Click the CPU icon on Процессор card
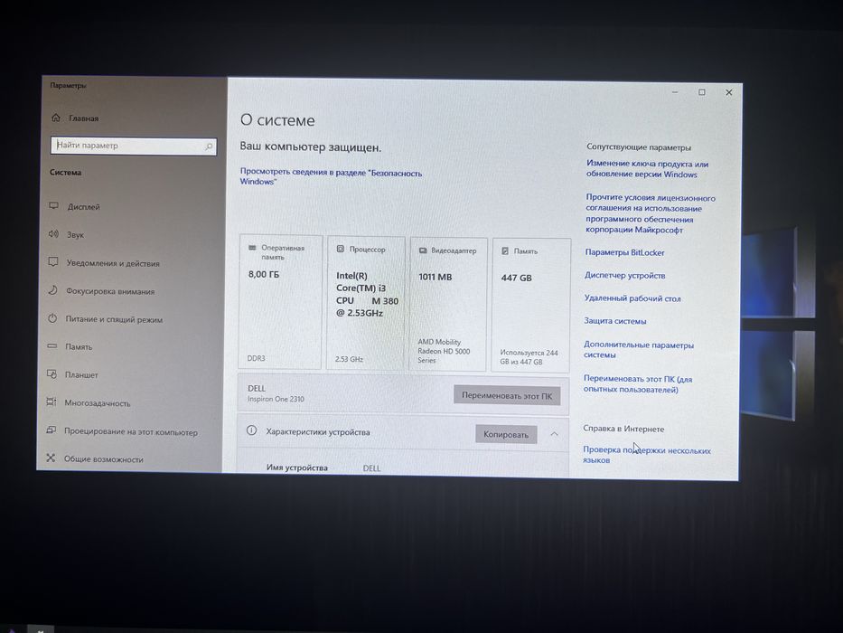This screenshot has height=633, width=843. point(341,249)
